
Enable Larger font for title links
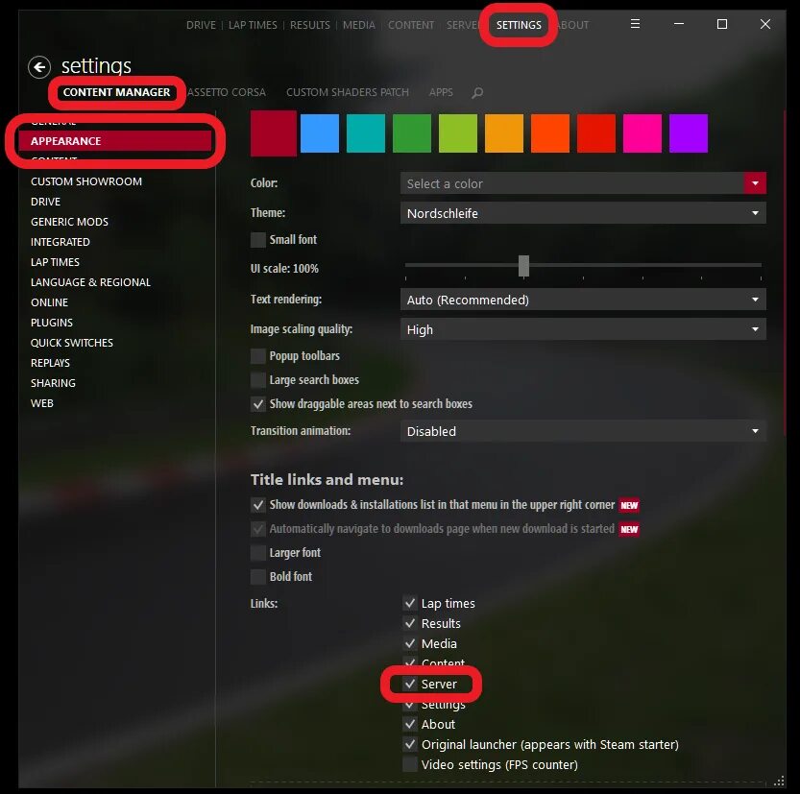tap(258, 553)
